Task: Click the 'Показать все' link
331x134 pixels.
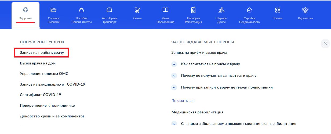Action: pos(183,101)
